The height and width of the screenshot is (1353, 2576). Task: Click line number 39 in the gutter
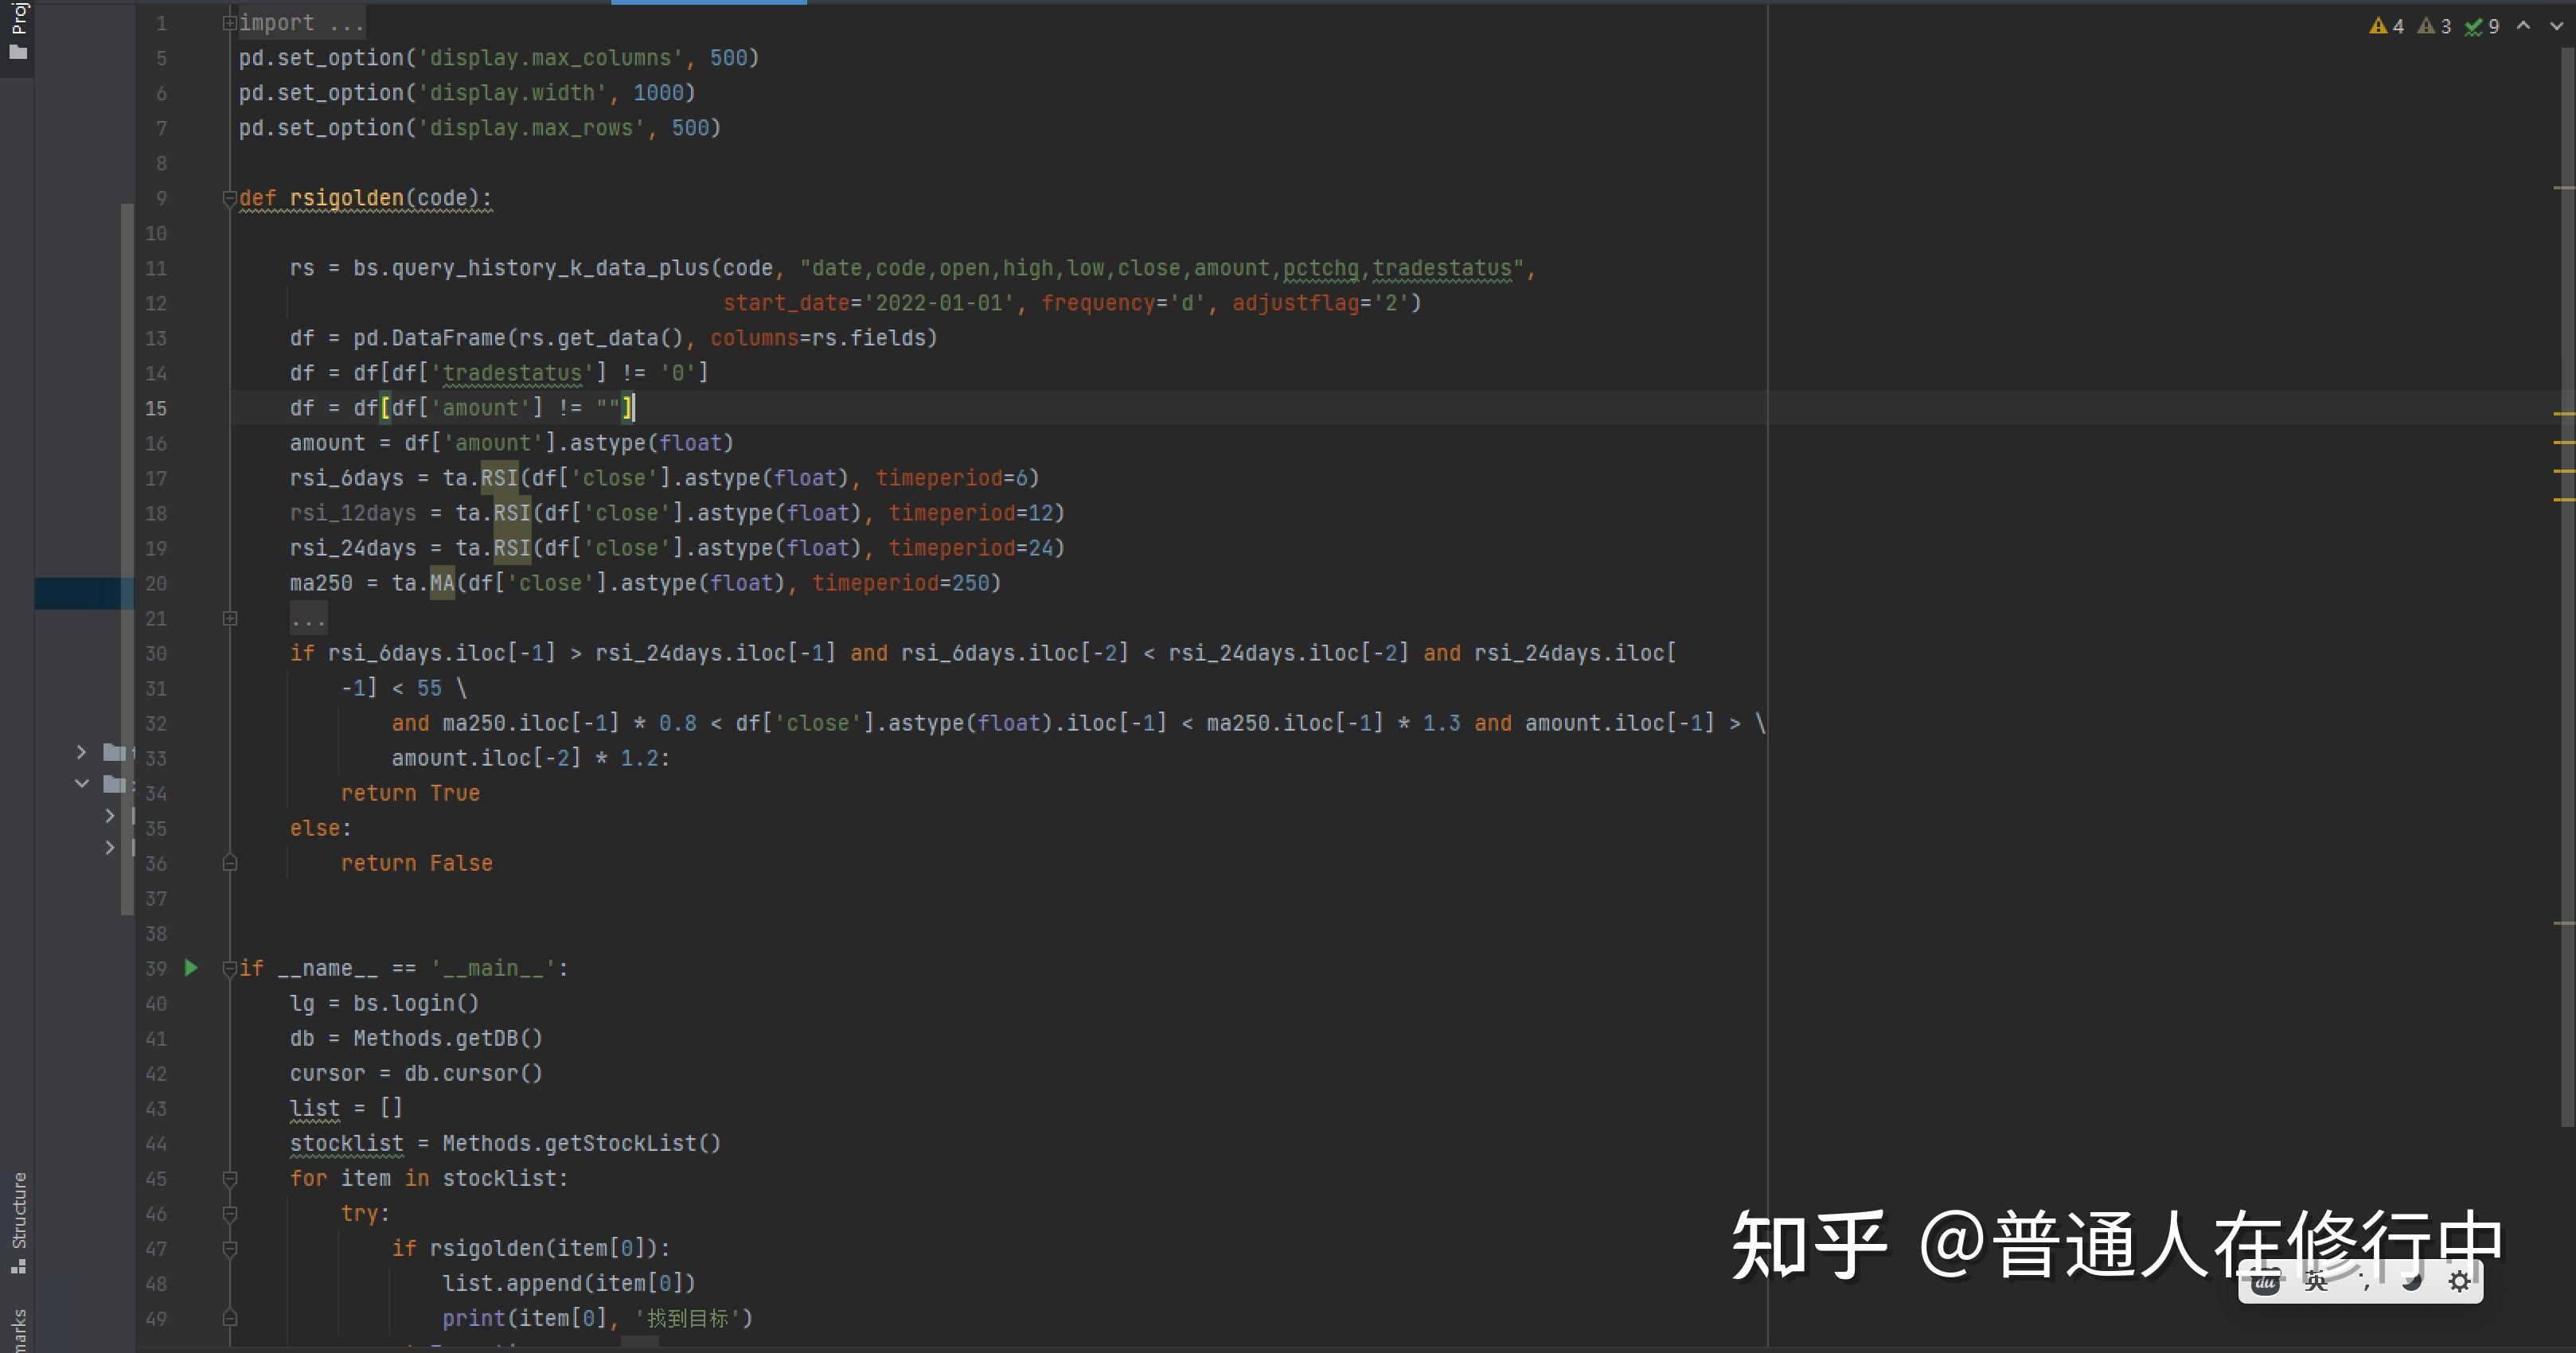[156, 968]
